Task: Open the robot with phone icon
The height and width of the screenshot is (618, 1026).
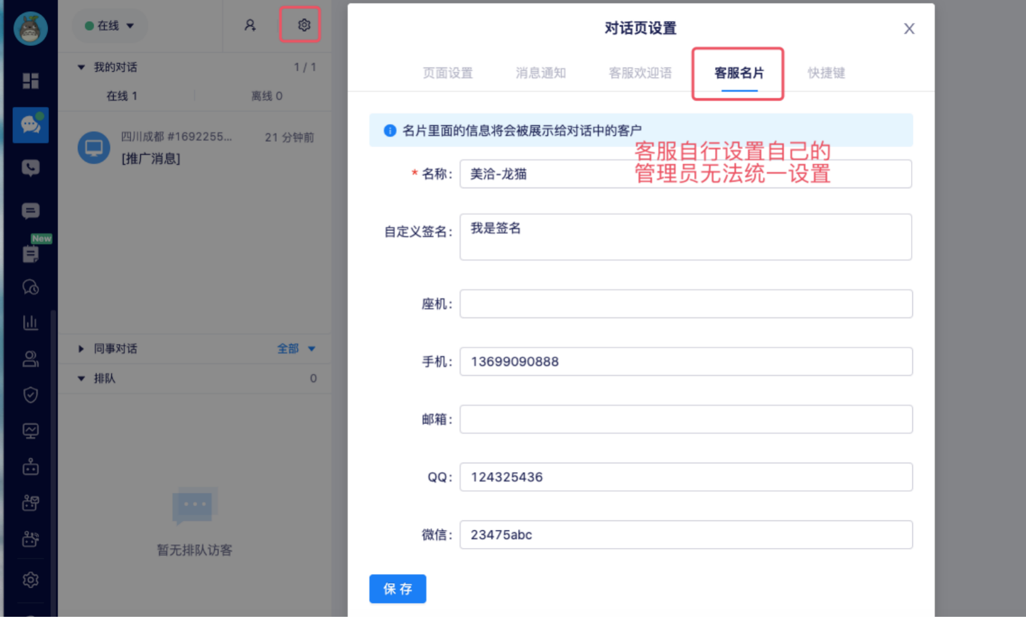Action: coord(31,539)
